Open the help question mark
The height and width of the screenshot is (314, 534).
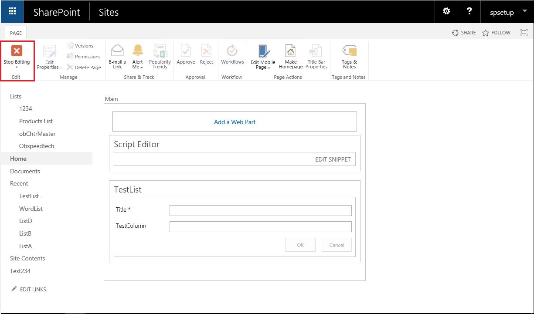(469, 12)
